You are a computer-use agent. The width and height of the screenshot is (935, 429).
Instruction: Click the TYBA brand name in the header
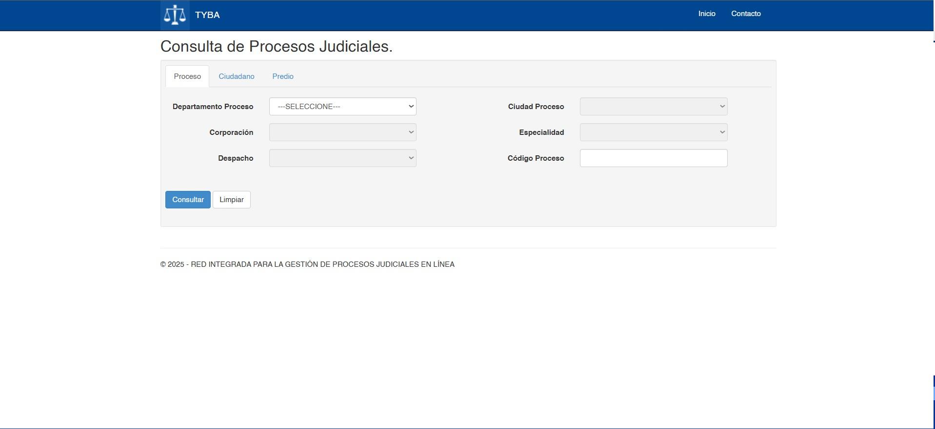click(207, 15)
